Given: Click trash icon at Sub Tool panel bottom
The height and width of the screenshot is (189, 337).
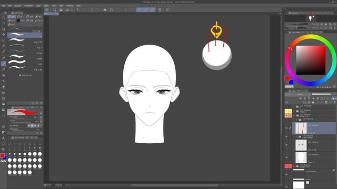Looking at the screenshot, I should [x=41, y=103].
